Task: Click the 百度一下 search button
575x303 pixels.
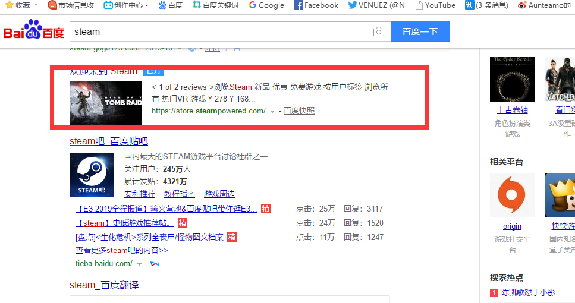Action: [x=420, y=31]
